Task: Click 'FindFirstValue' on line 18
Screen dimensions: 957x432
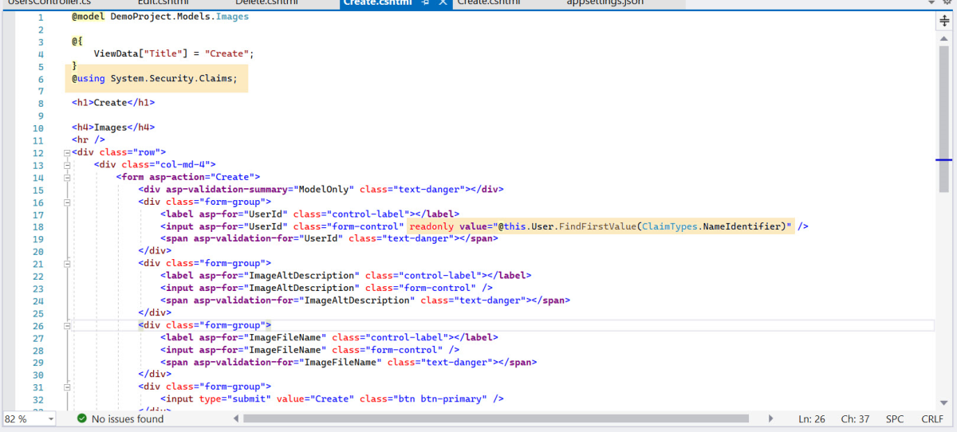Action: tap(597, 226)
